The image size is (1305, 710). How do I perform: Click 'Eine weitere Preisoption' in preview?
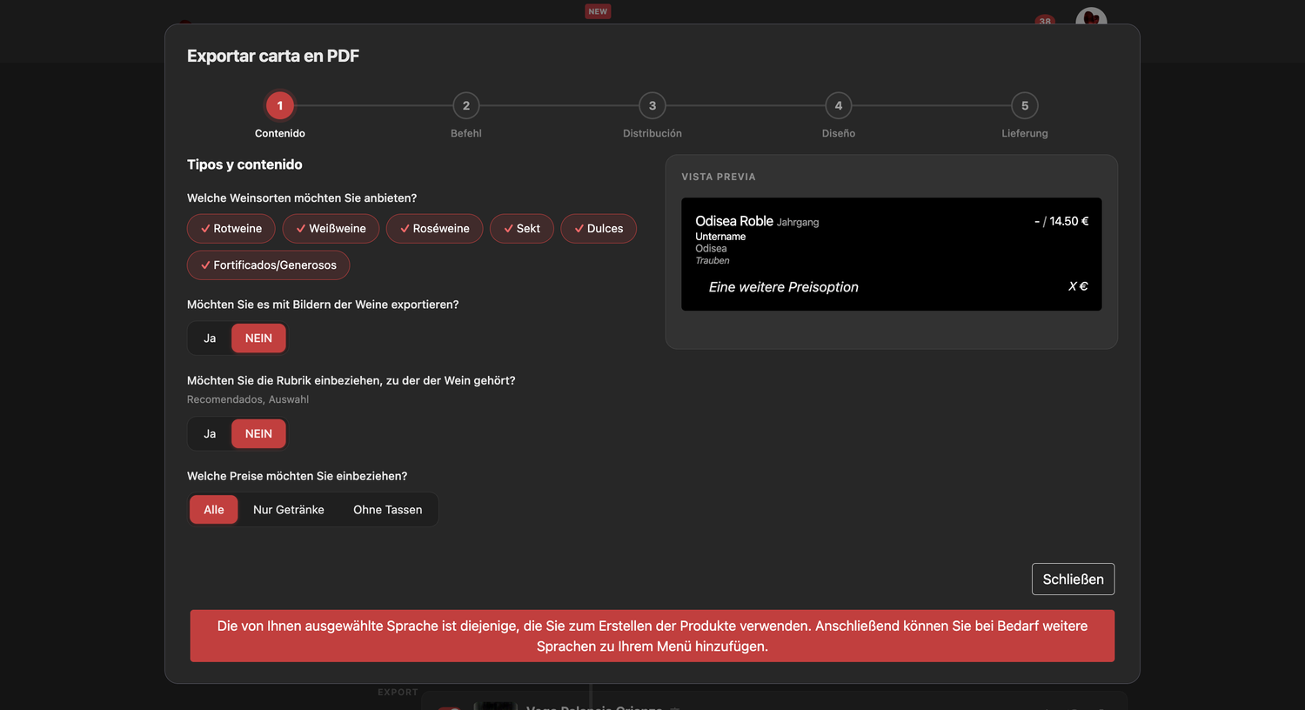coord(784,287)
